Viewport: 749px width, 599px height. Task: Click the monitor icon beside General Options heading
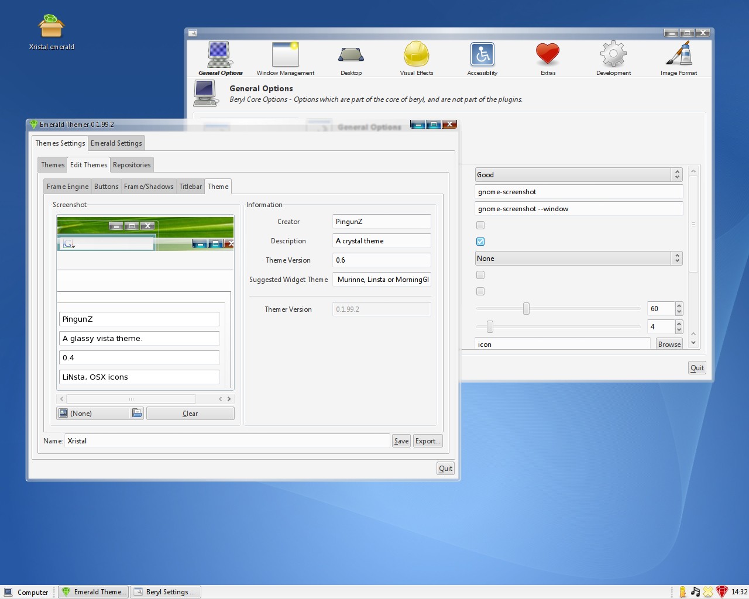[206, 94]
